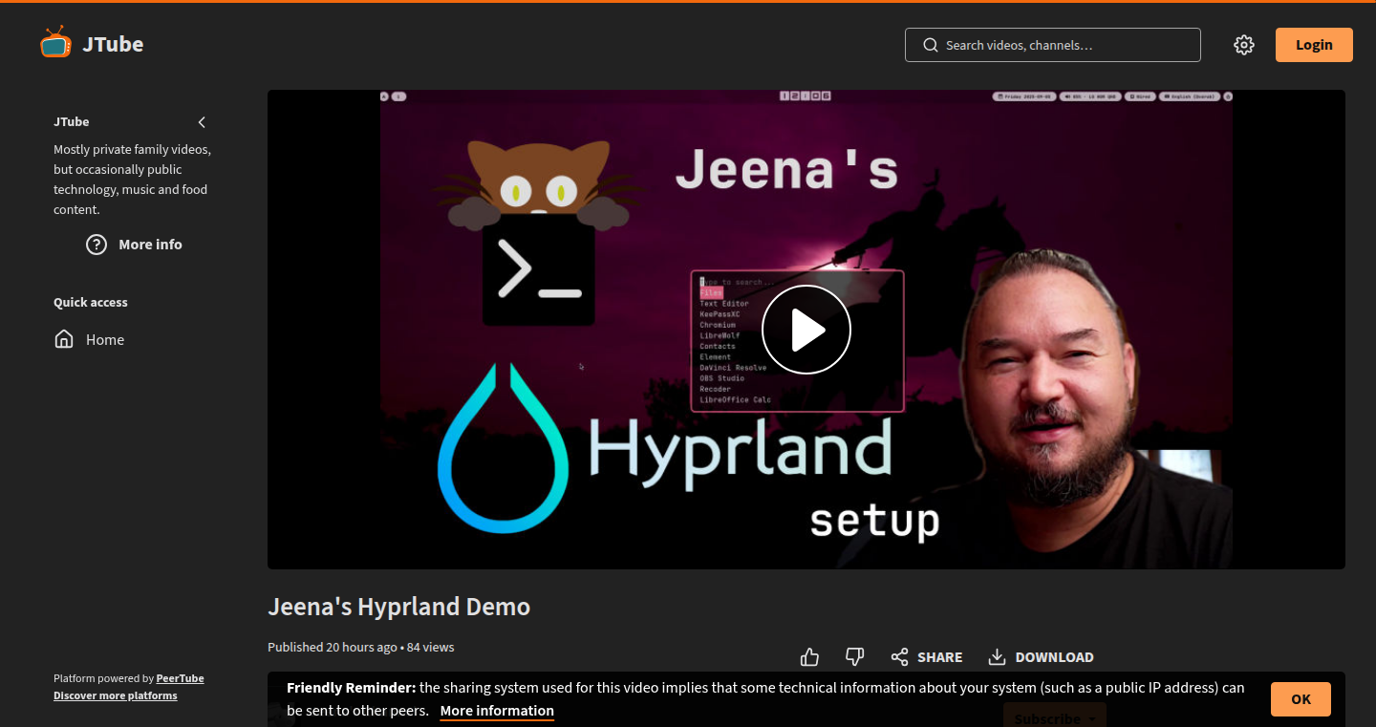The height and width of the screenshot is (727, 1376).
Task: Click the search magnifier icon
Action: click(930, 45)
